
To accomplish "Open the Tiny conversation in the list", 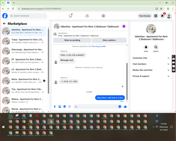I will coord(24,91).
